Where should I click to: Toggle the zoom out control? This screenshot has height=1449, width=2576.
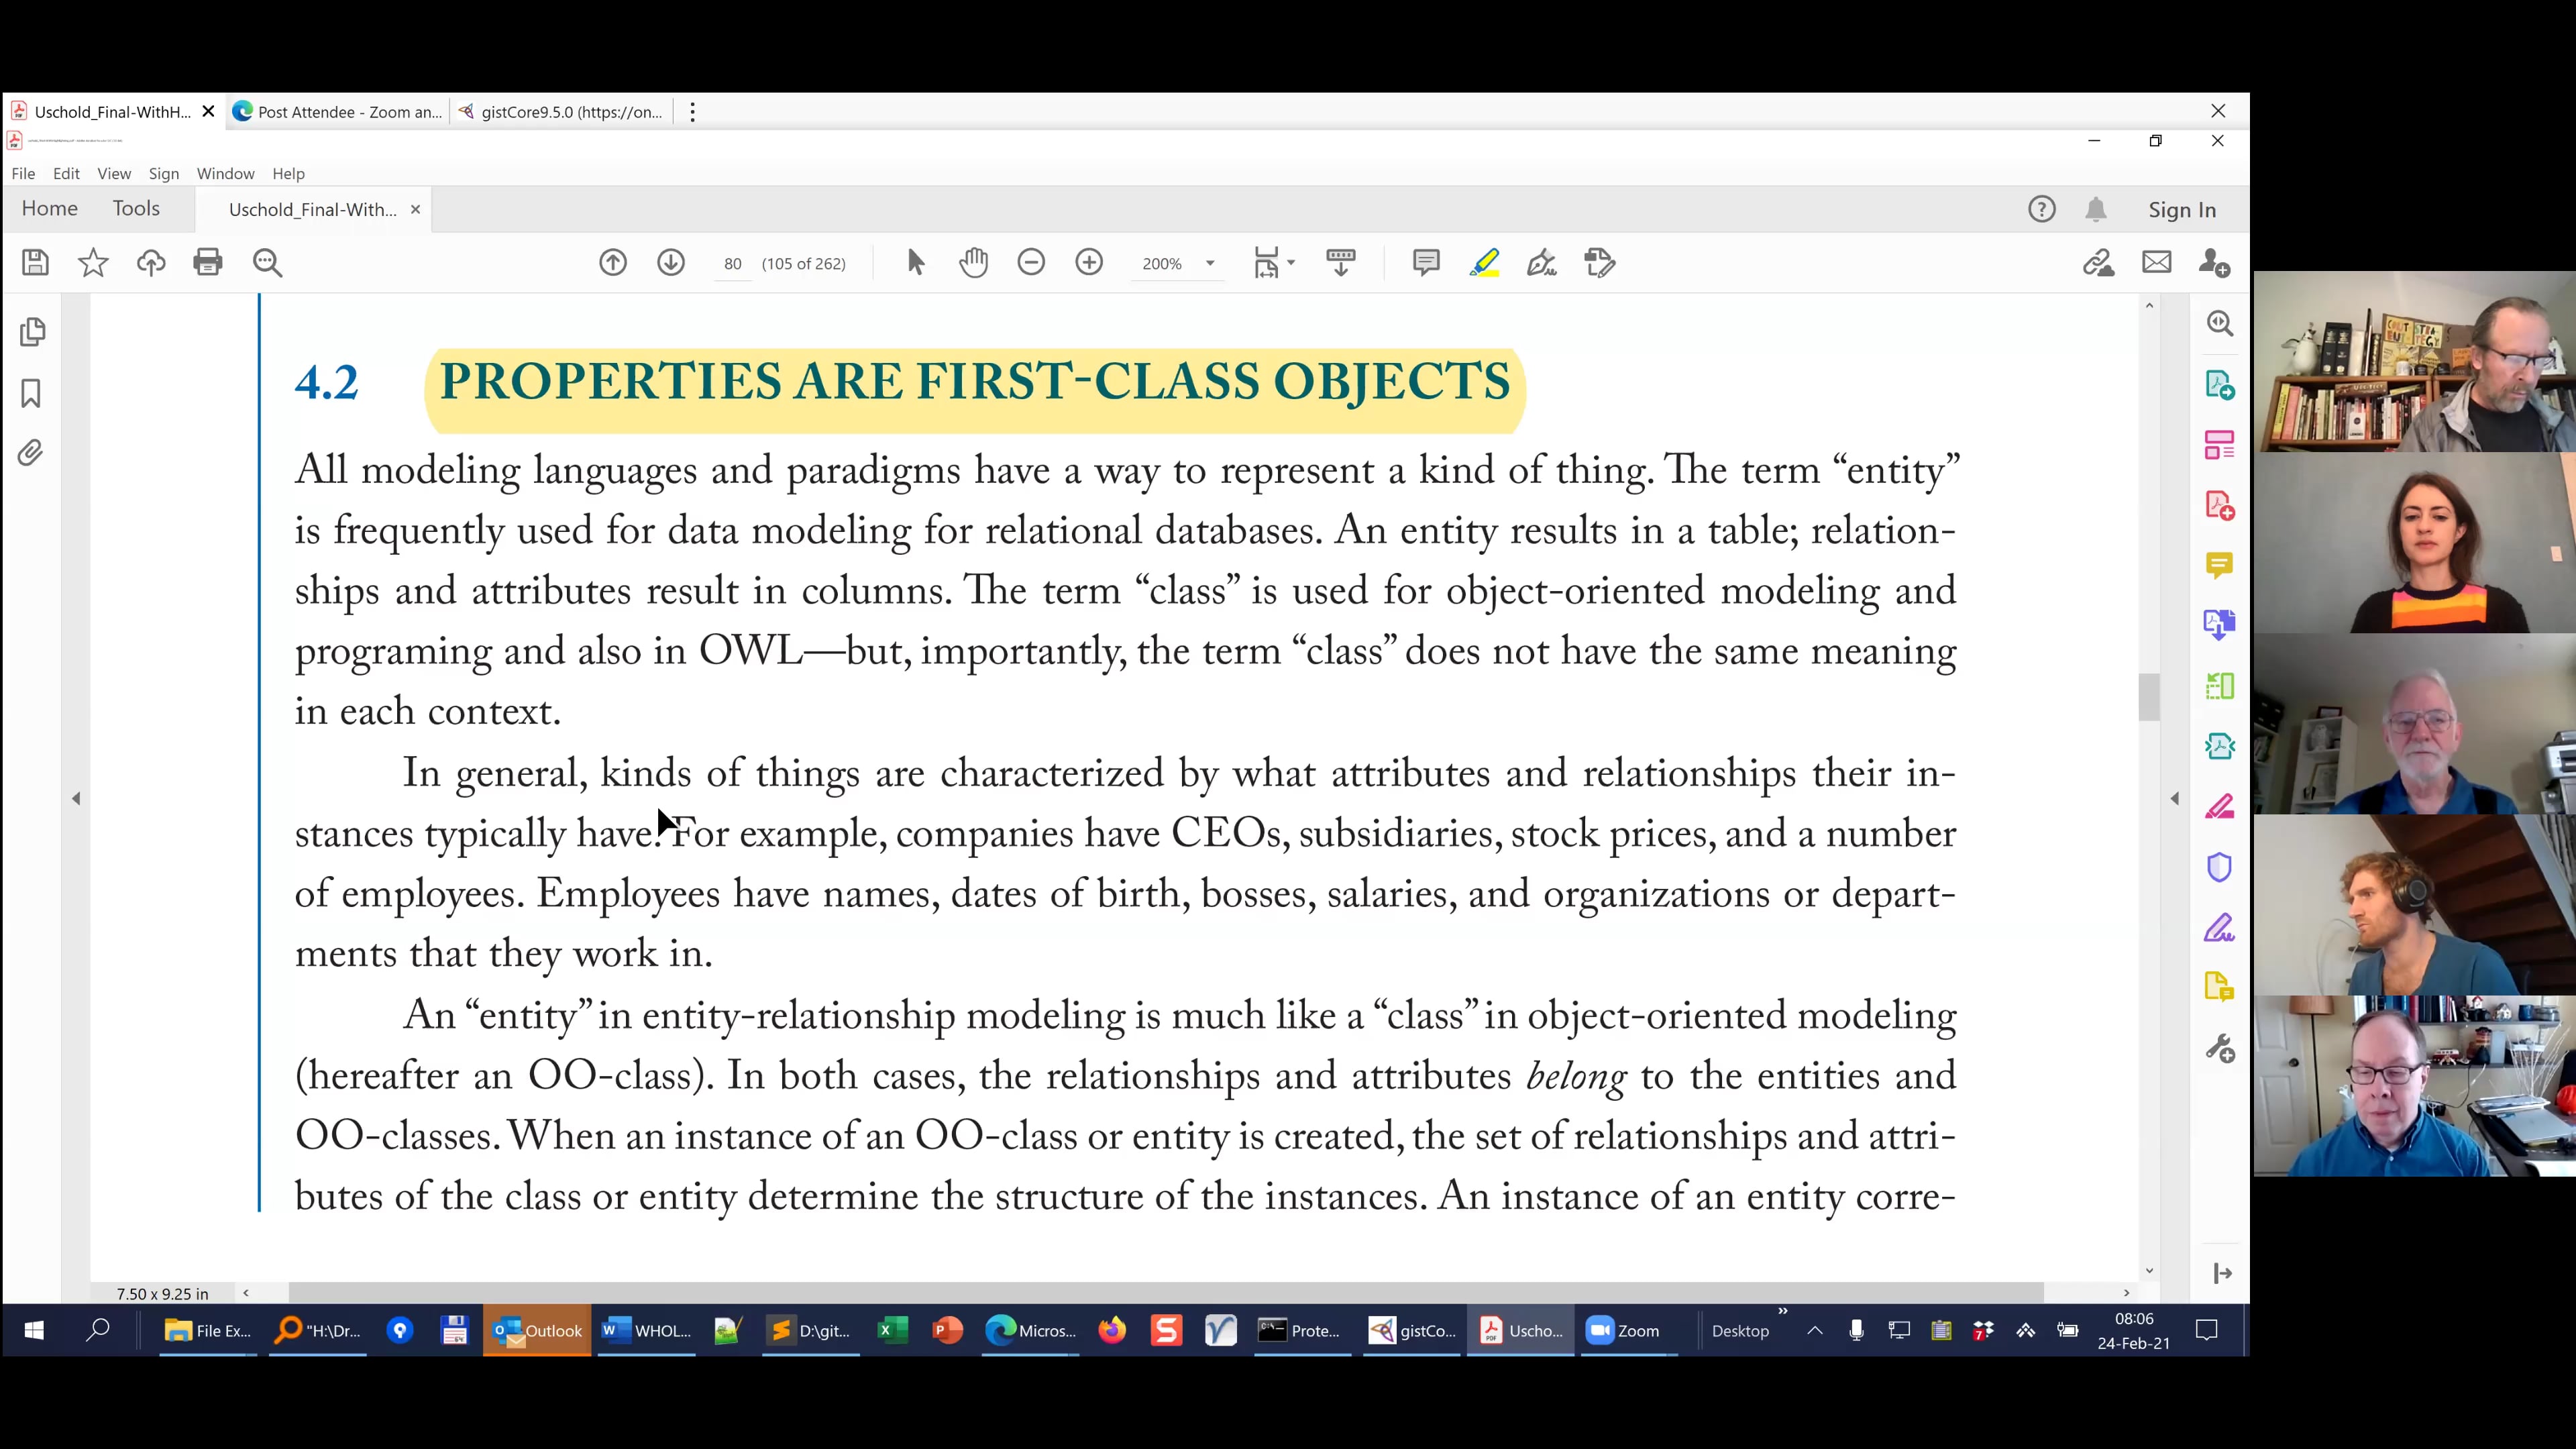(x=1031, y=262)
